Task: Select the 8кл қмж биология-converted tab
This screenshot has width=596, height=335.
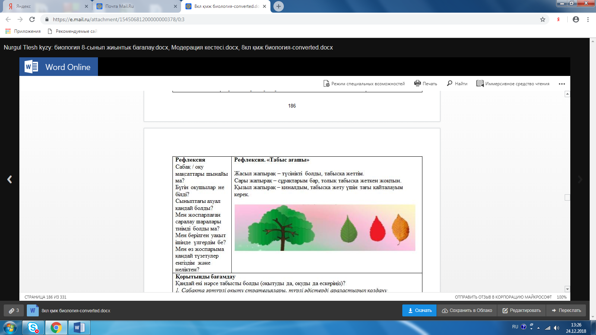Action: 226,6
